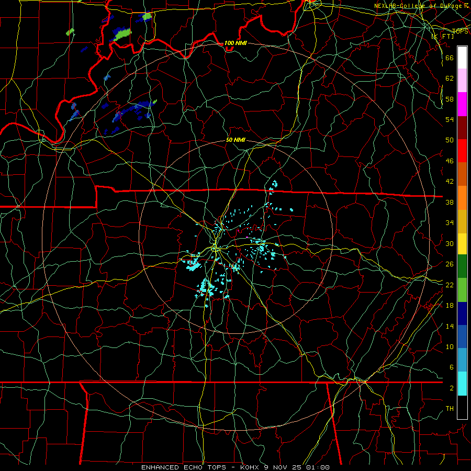Click the white swatch in the tops legend
This screenshot has height=471, width=471.
tap(462, 58)
